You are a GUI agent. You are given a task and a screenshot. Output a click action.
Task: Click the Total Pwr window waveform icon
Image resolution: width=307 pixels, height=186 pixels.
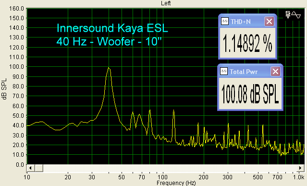click(224, 72)
